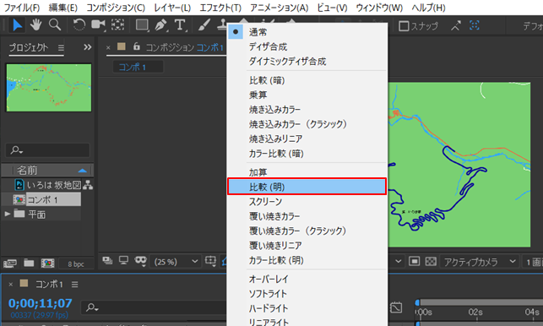Open the アクティブカメラ view dropdown

pyautogui.click(x=479, y=262)
